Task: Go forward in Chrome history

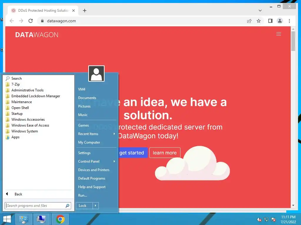Action: coord(21,21)
